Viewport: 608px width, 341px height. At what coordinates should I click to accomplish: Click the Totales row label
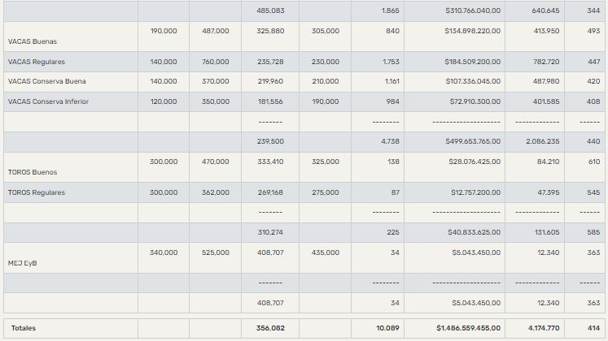(x=22, y=328)
